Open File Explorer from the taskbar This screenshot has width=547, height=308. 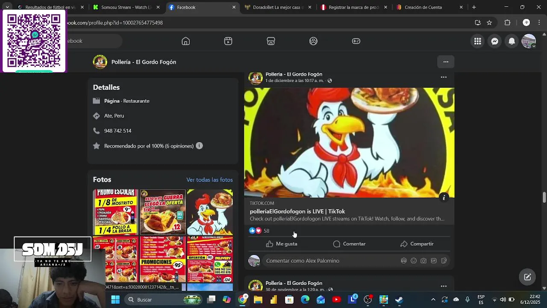click(258, 299)
